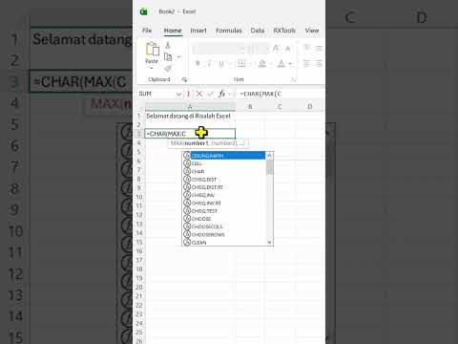Screen dimensions: 458x344
Task: Click the Center alignment icon
Action: [x=319, y=64]
